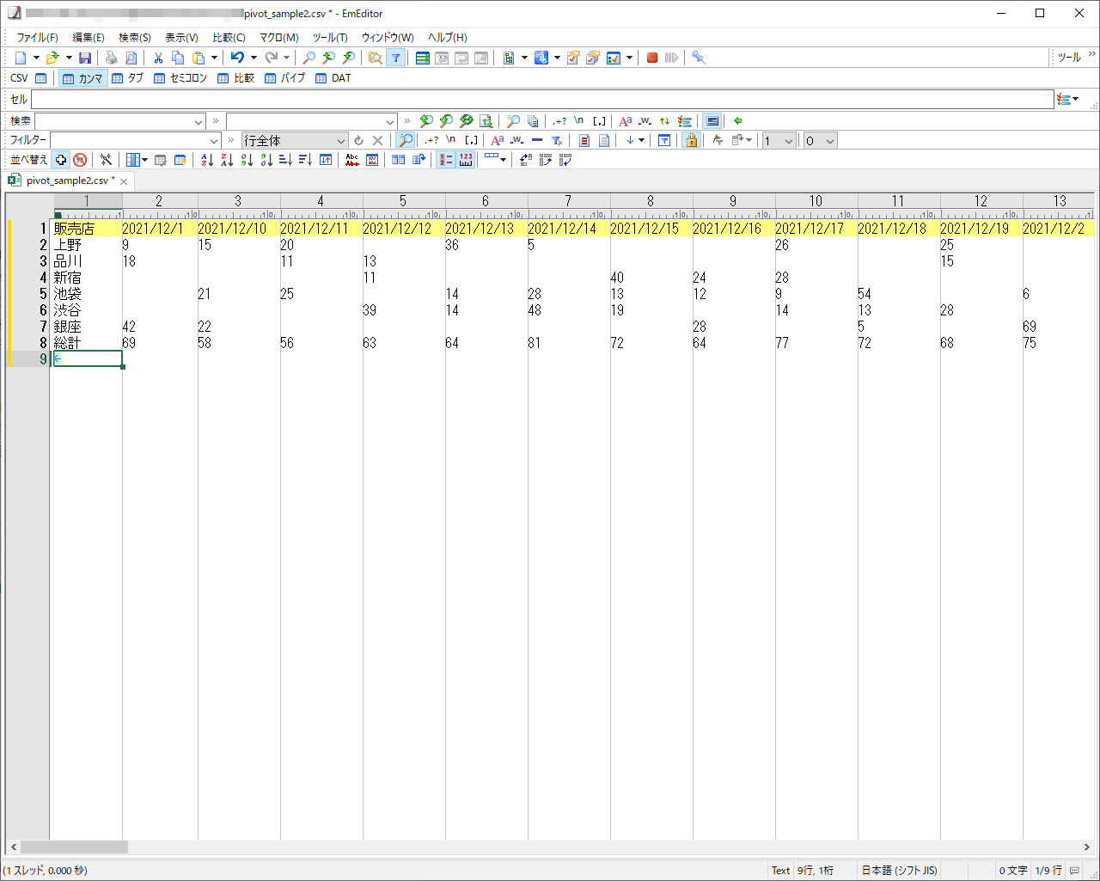The image size is (1100, 881).
Task: Select the 総計 cell in row 8
Action: point(86,343)
